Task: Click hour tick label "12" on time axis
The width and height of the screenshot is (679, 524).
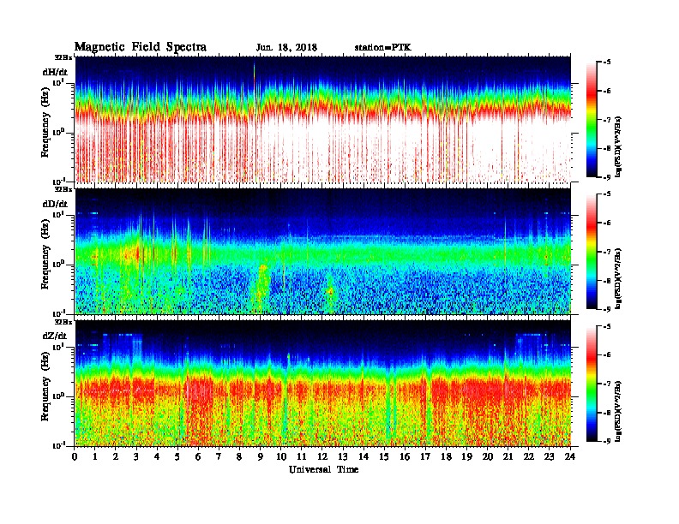Action: coord(322,456)
